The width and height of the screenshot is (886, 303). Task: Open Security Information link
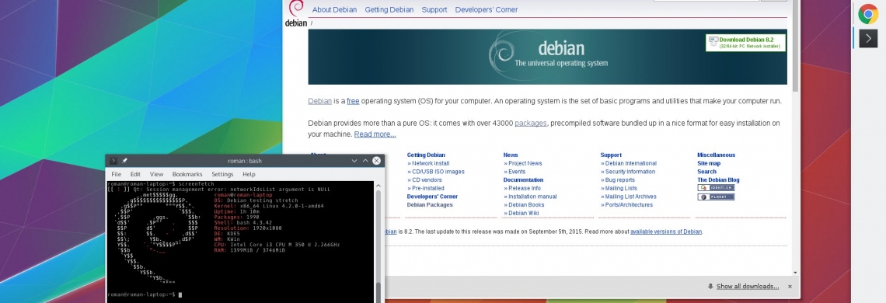click(x=630, y=172)
